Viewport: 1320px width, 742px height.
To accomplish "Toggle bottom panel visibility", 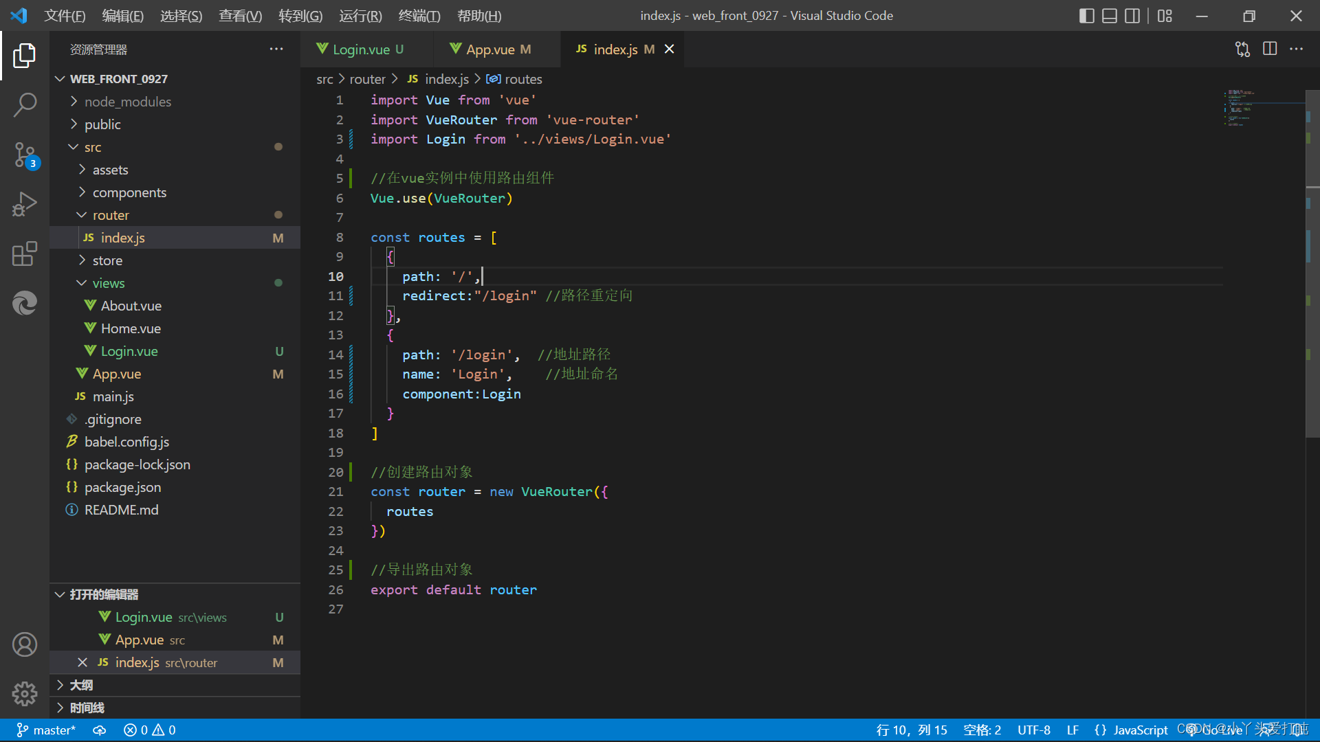I will tap(1110, 15).
